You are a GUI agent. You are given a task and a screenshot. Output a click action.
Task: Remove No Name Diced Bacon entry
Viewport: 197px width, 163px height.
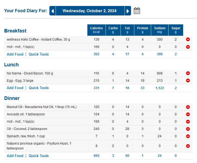pos(188,73)
